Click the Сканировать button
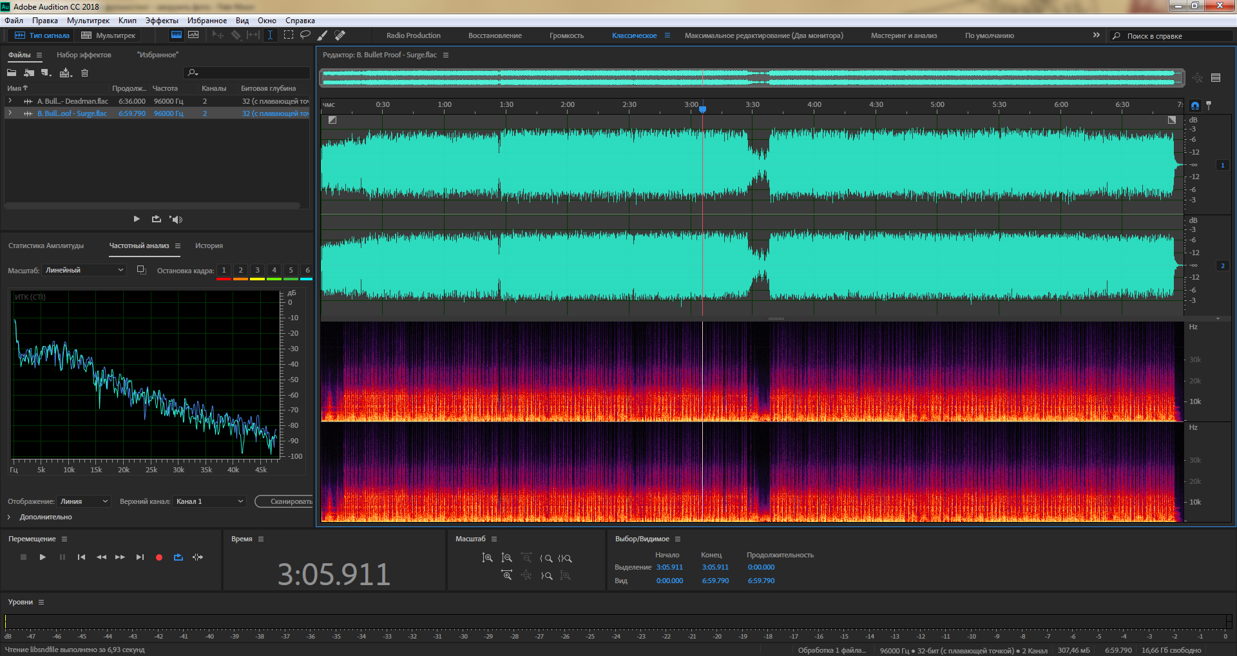The width and height of the screenshot is (1237, 656). pos(287,501)
